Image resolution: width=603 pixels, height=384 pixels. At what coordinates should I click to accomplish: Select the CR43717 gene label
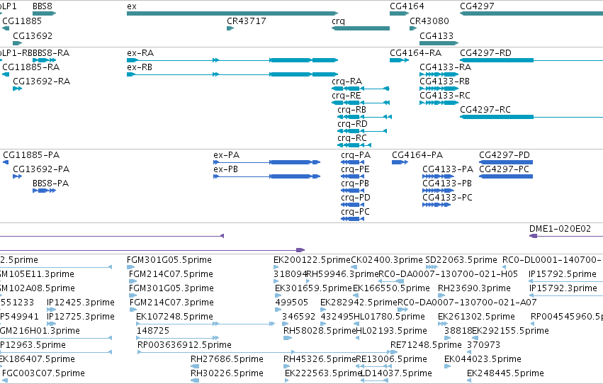247,21
